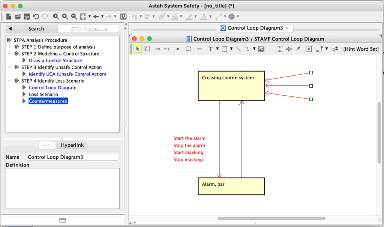384x227 pixels.
Task: Select the Loss Scenario tree item
Action: (x=43, y=95)
